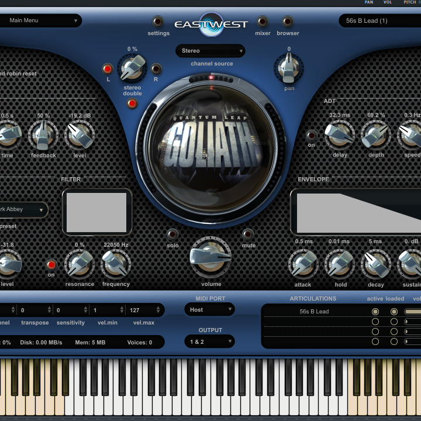Click the vel.max value field
This screenshot has height=421, width=421.
[143, 310]
